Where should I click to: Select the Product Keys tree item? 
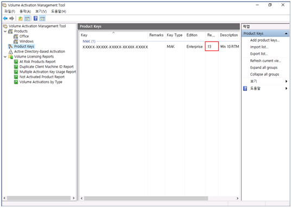(x=24, y=46)
